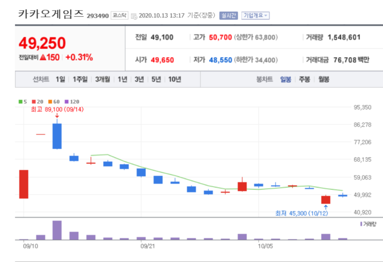Click the 코스닥 market badge
This screenshot has width=383, height=262.
[119, 15]
